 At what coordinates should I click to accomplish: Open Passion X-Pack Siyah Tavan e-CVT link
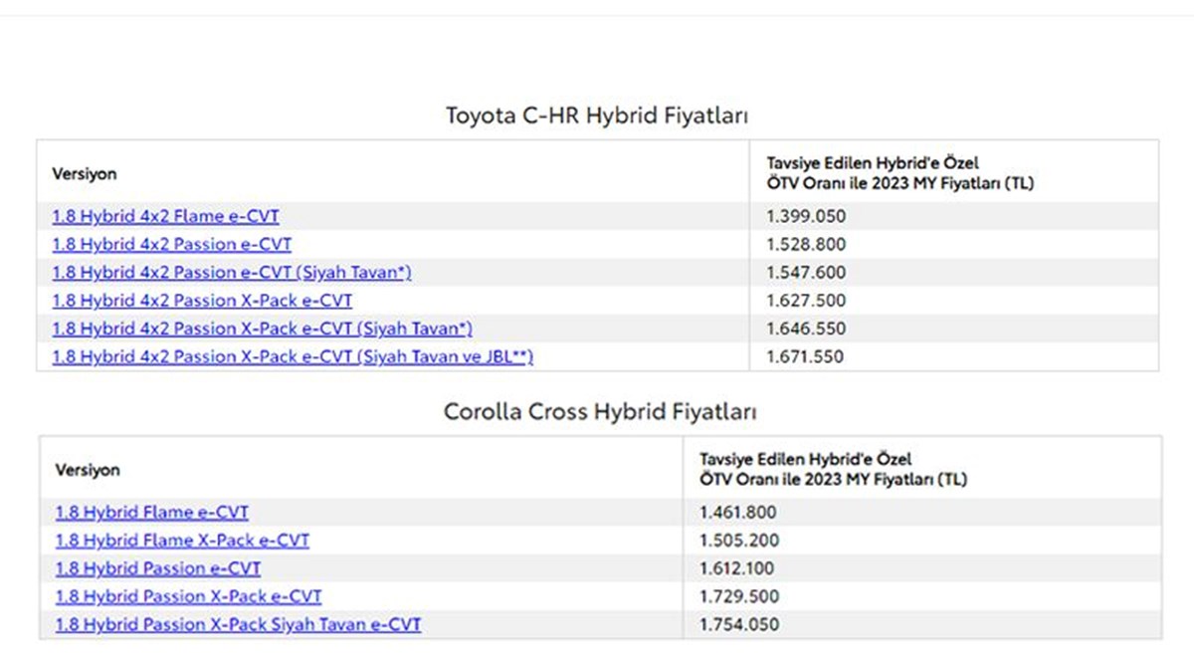tap(238, 625)
